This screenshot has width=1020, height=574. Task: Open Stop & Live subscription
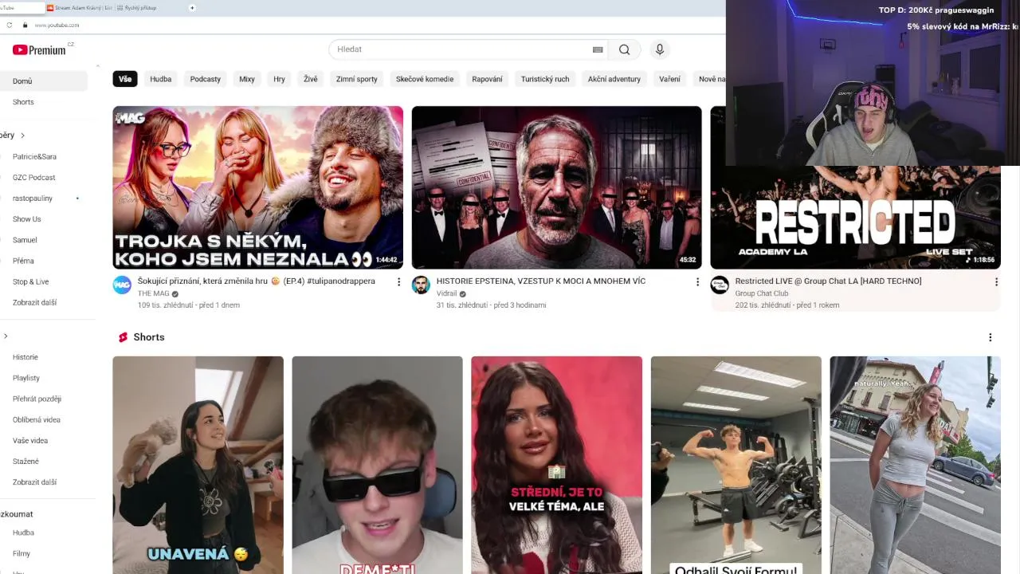(x=30, y=281)
